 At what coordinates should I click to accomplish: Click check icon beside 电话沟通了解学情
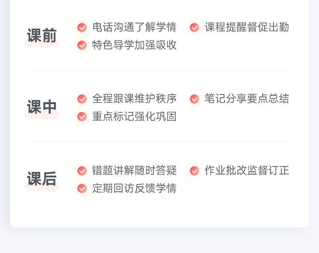click(82, 28)
